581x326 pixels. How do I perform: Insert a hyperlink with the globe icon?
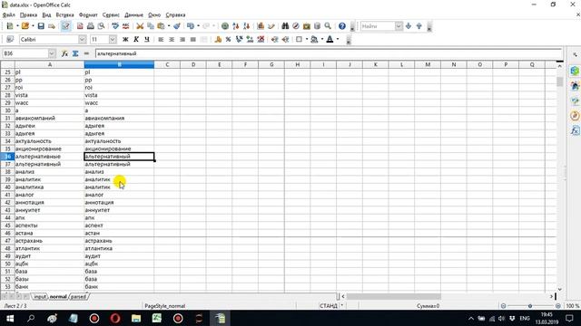pos(224,26)
